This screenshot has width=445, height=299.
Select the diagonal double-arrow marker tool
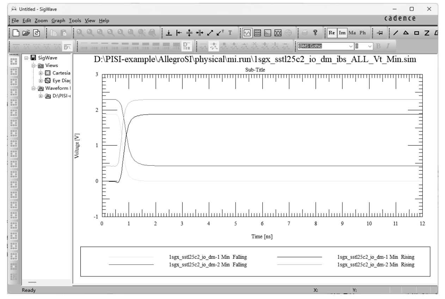(210, 33)
